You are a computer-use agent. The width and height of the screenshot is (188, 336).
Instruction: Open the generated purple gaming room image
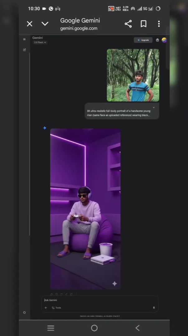(x=85, y=209)
